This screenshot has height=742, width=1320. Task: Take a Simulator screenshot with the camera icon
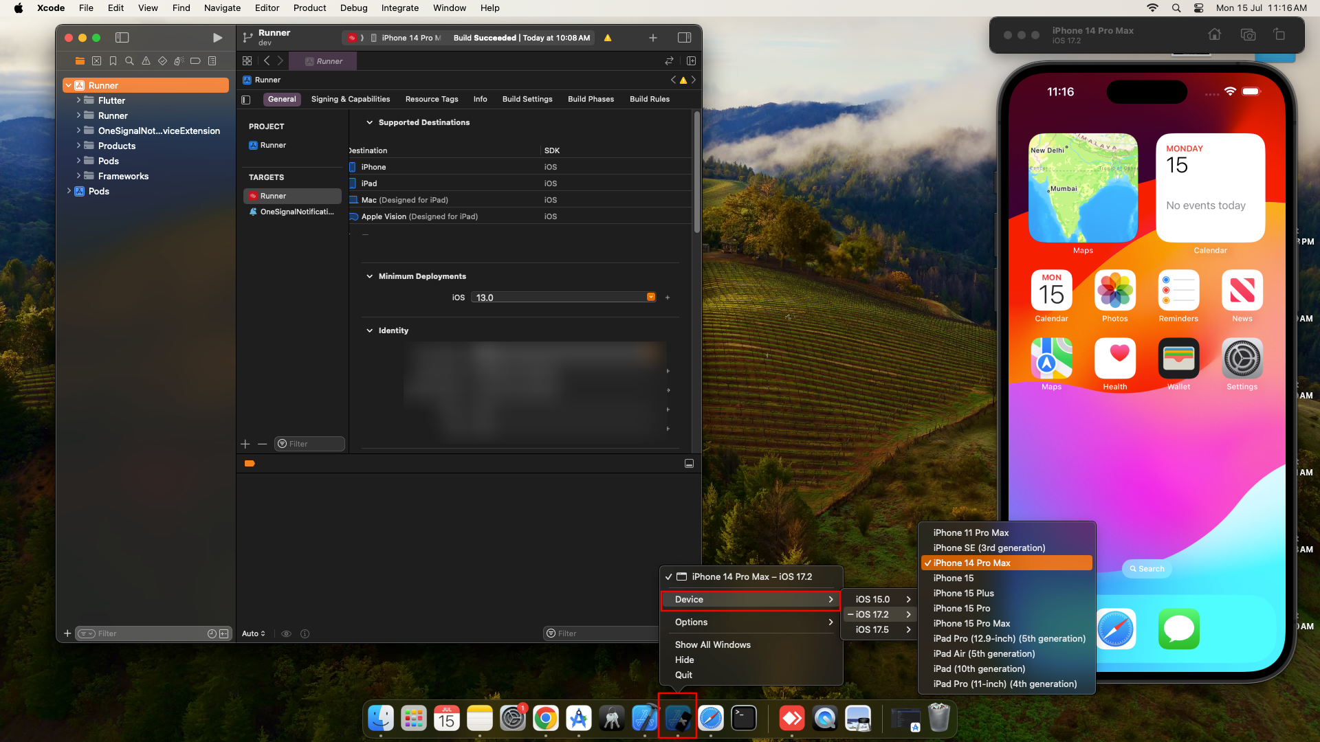[1248, 34]
